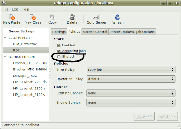Close the Printer configuration window

click(176, 3)
